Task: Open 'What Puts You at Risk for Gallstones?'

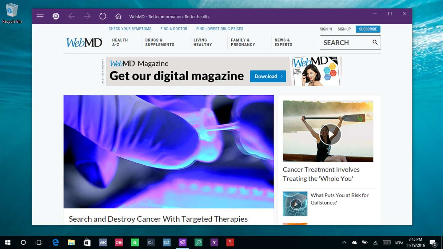Action: point(340,199)
